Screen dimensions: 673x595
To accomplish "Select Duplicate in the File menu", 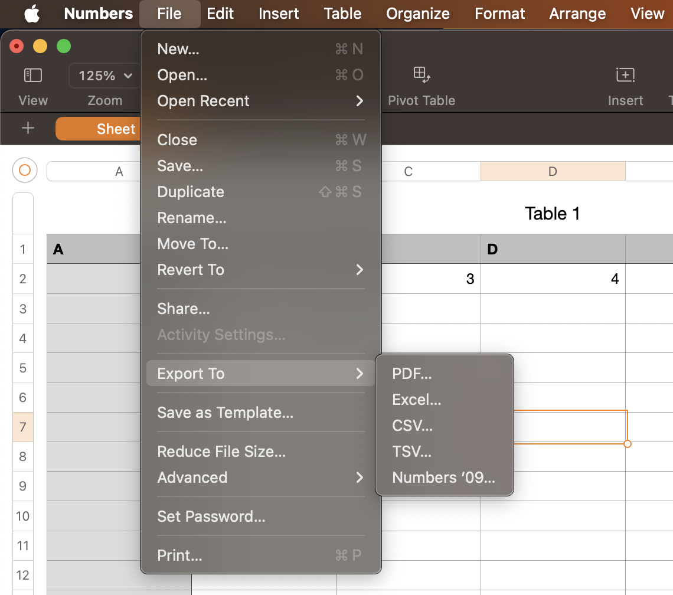I will click(261, 192).
